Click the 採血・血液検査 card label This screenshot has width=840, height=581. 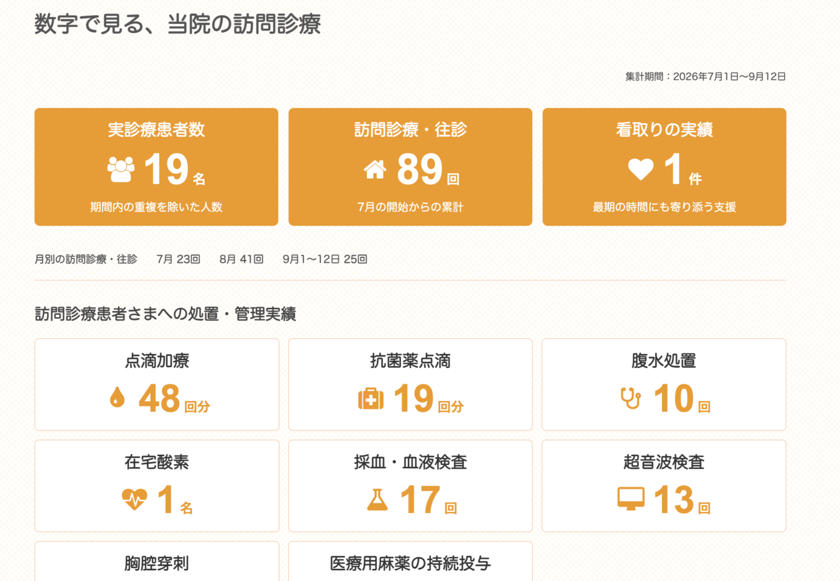tap(410, 462)
